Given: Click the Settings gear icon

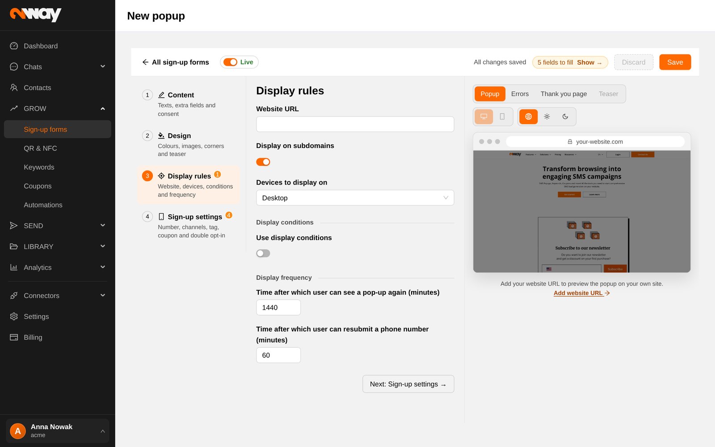Looking at the screenshot, I should [x=14, y=316].
